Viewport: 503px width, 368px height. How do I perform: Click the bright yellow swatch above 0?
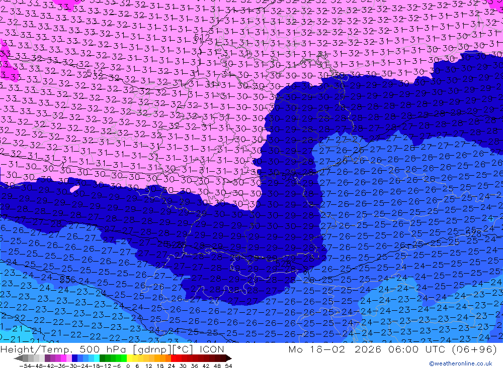[x=130, y=358]
